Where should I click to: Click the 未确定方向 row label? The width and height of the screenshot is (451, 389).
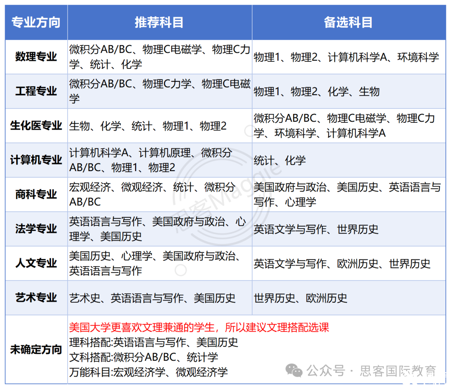pos(36,349)
